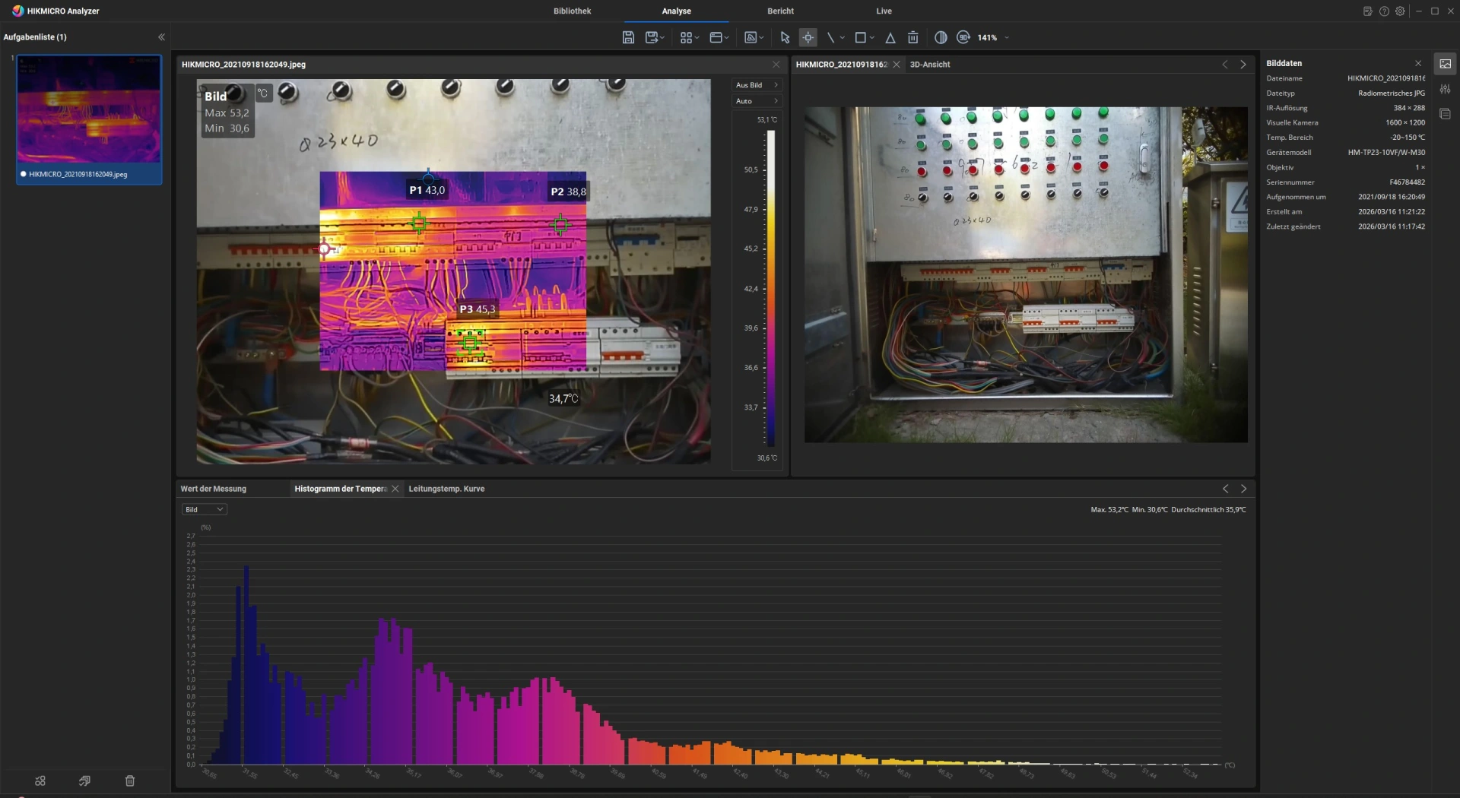Select the arrow cursor tool
This screenshot has width=1460, height=798.
click(x=785, y=37)
